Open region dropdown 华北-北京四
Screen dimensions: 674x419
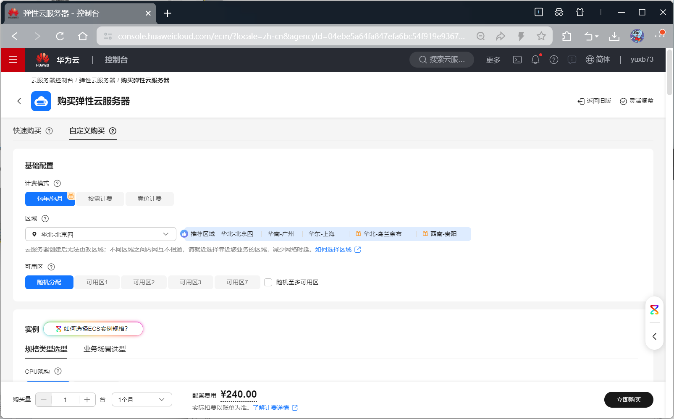coord(101,234)
